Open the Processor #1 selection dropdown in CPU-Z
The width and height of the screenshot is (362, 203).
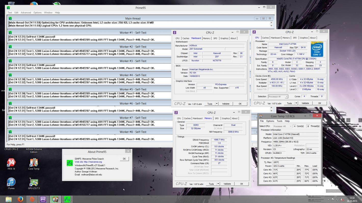tap(278, 97)
